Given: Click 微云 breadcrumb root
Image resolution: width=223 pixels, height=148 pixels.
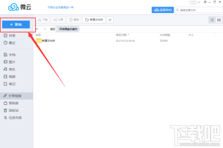Looking at the screenshot, I should coord(52,29).
